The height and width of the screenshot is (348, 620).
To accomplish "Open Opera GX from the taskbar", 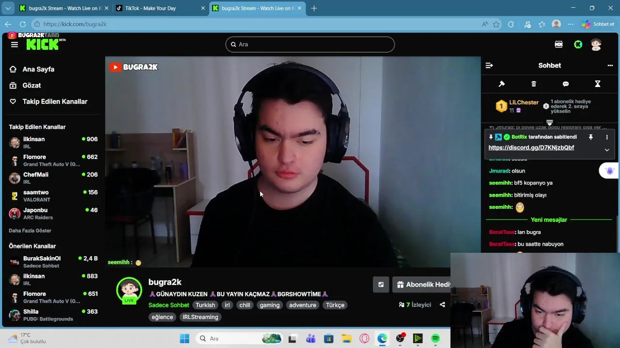I will (364, 338).
